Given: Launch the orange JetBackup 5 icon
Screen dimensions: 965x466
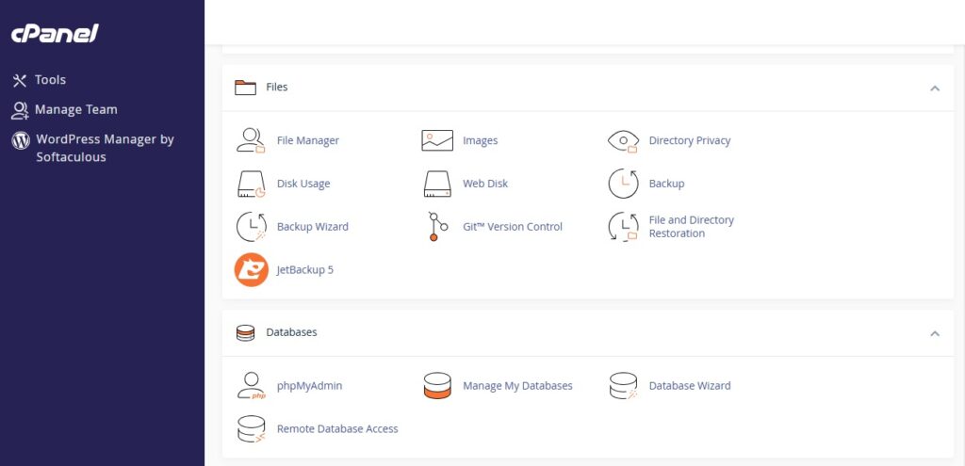Looking at the screenshot, I should click(251, 270).
